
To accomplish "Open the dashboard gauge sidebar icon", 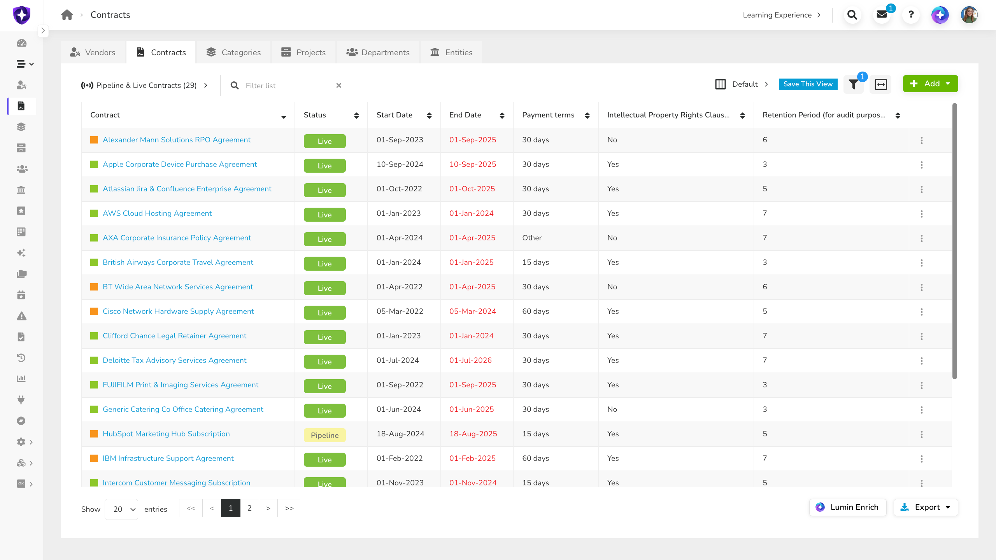I will pyautogui.click(x=21, y=43).
